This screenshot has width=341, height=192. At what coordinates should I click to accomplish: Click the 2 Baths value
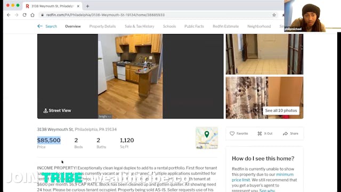click(x=98, y=140)
